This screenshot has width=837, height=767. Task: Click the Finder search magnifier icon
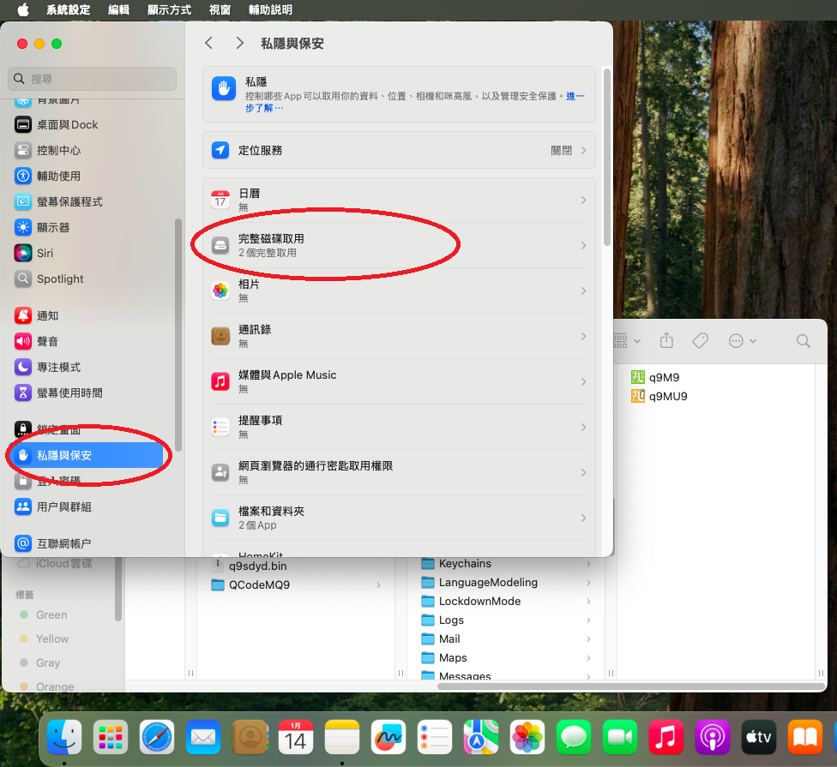[x=803, y=341]
